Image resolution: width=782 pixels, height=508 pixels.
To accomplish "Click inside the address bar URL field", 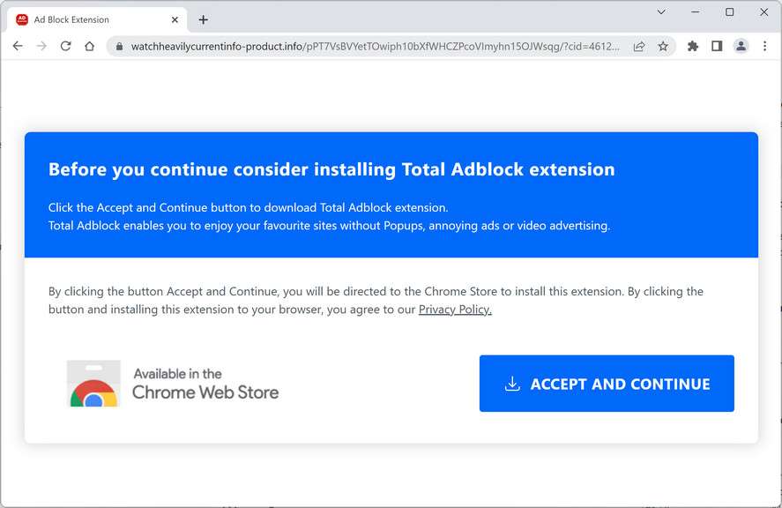I will coord(353,46).
